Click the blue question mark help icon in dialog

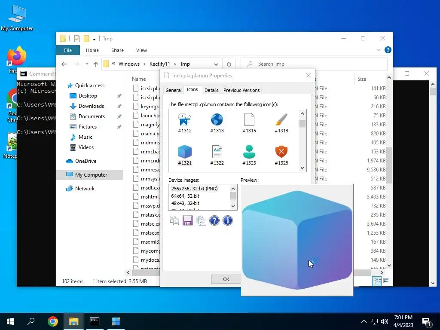pos(214,220)
